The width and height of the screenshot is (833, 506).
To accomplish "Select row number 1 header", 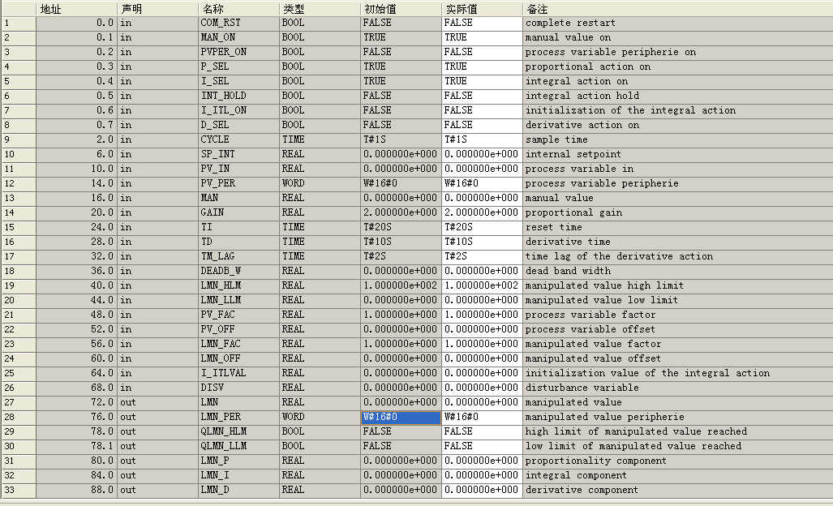I will coord(18,23).
